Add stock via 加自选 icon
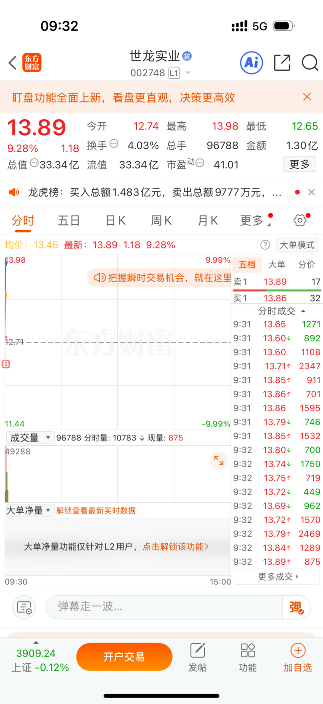The image size is (323, 704). click(298, 658)
